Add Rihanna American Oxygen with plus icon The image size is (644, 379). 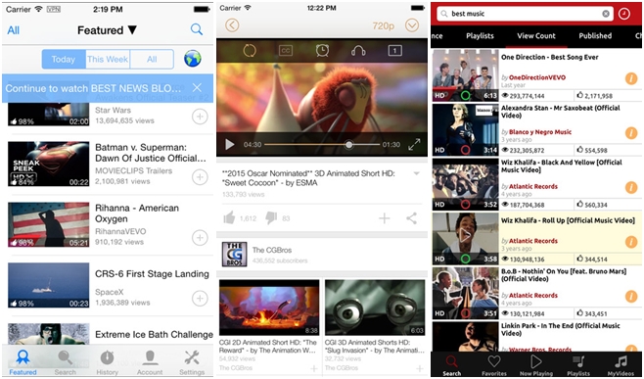pyautogui.click(x=200, y=238)
